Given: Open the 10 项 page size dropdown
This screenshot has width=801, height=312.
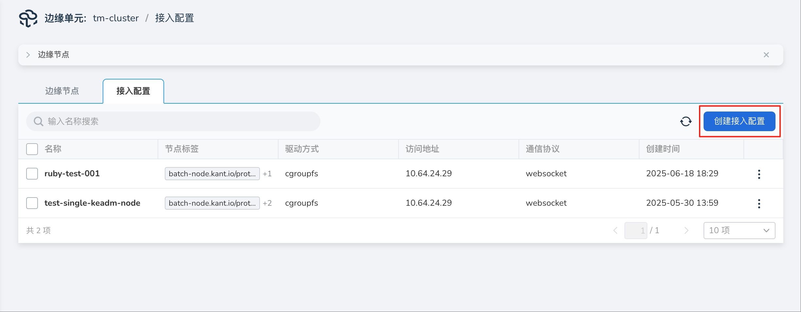Looking at the screenshot, I should pyautogui.click(x=739, y=231).
